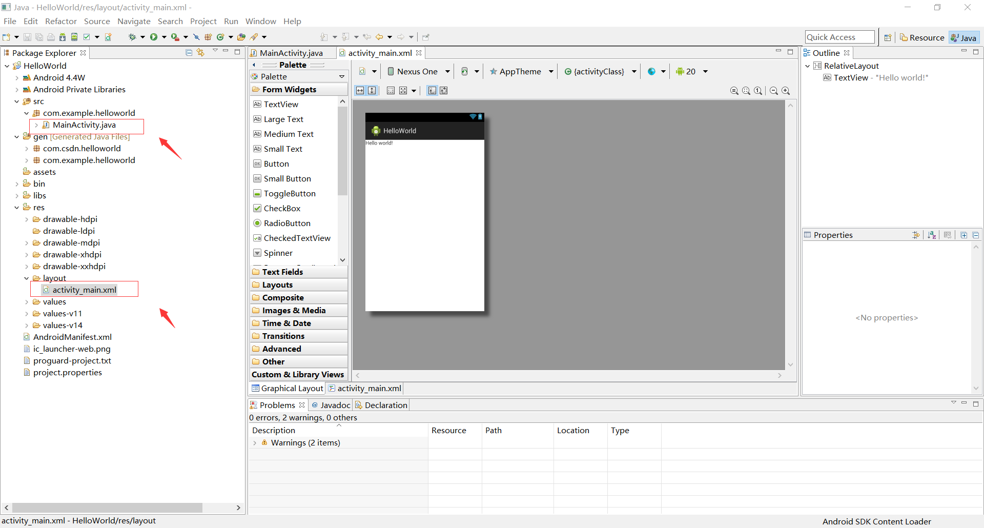Switch to the MainActivity.java editor tab
This screenshot has width=984, height=528.
point(291,53)
